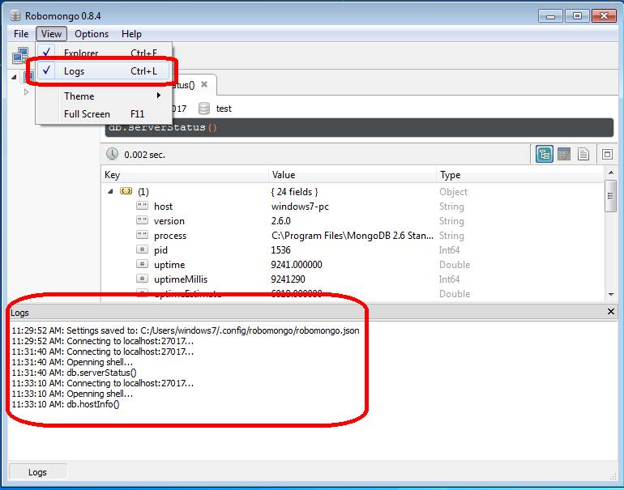Click in the db.serverStatus() query field
The height and width of the screenshot is (490, 624).
coord(357,128)
